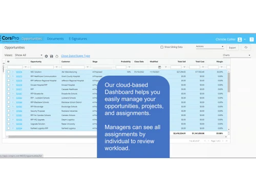Click filter funnel for Margin column
The width and height of the screenshot is (256, 192).
point(222,67)
